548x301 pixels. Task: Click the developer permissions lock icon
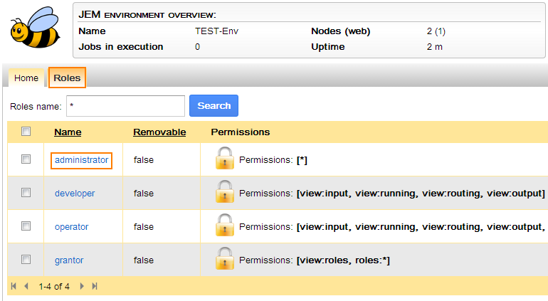point(225,193)
